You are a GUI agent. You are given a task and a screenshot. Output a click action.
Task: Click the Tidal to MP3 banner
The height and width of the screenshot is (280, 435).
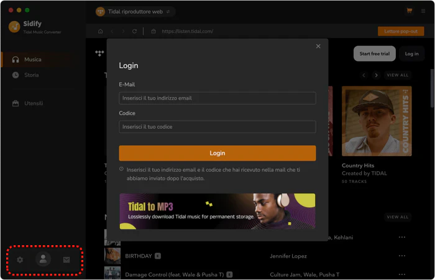pyautogui.click(x=217, y=212)
